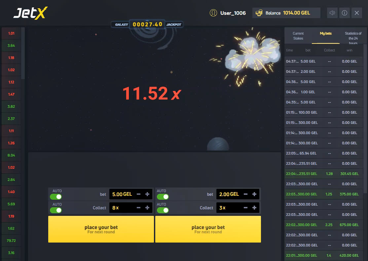The width and height of the screenshot is (368, 261).
Task: Click the bets list scrollbar
Action: (365, 119)
